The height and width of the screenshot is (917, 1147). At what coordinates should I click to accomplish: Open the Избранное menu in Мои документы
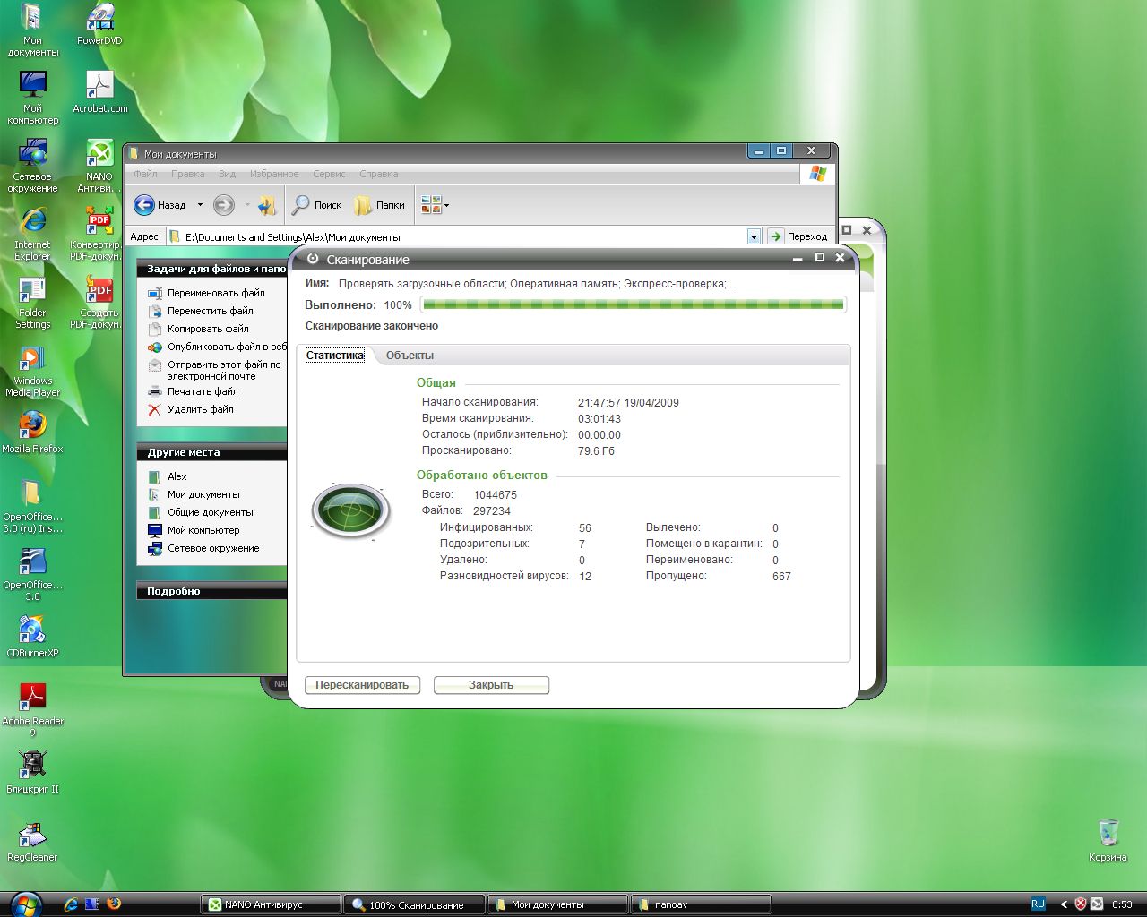(274, 174)
